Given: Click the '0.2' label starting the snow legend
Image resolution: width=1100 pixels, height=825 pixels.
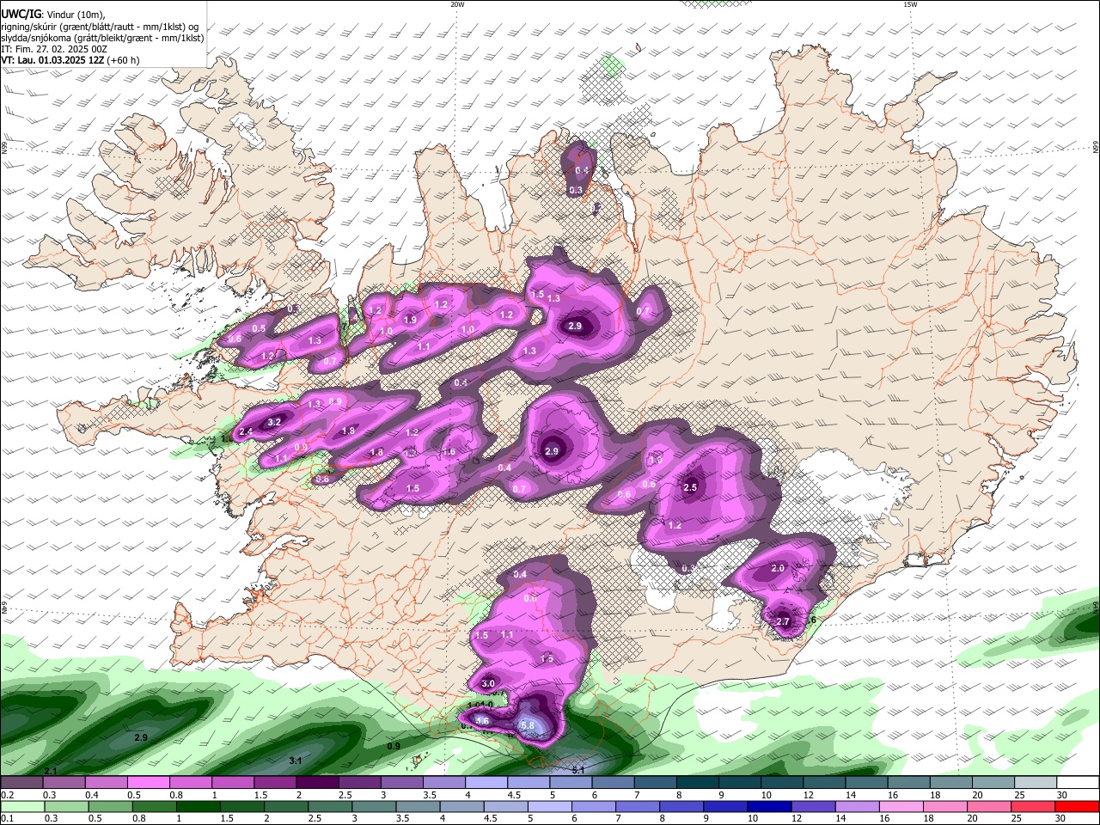Looking at the screenshot, I should tap(7, 795).
